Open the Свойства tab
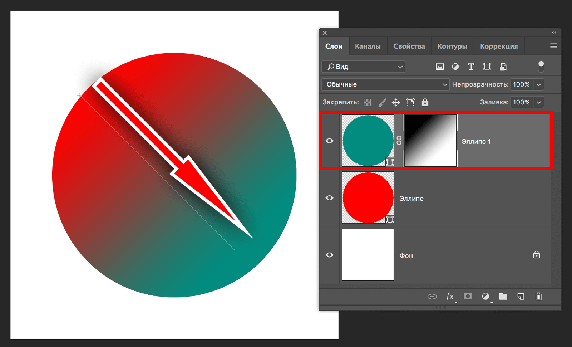The image size is (572, 347). (x=409, y=46)
